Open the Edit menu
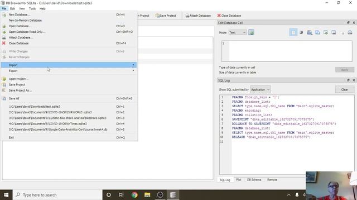The image size is (357, 200). coord(12,9)
